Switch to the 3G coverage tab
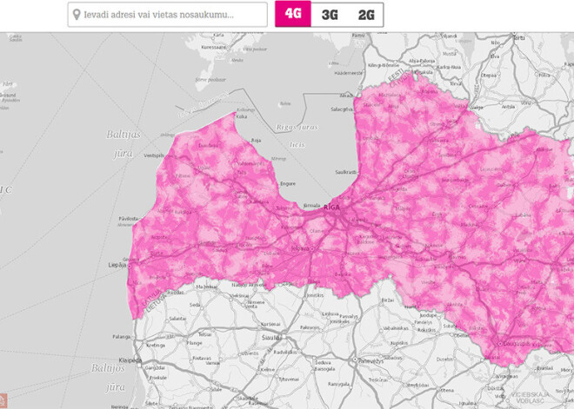The image size is (574, 409). [330, 15]
